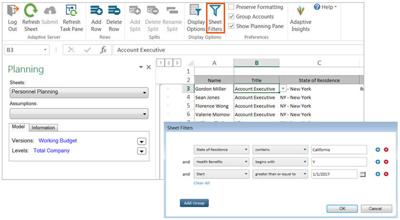Image resolution: width=400 pixels, height=220 pixels.
Task: Open the Personnel Planning sheets dropdown
Action: (x=79, y=92)
